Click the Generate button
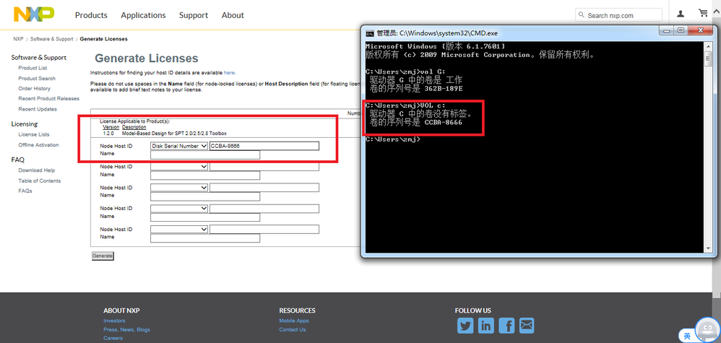This screenshot has width=721, height=343. point(103,256)
